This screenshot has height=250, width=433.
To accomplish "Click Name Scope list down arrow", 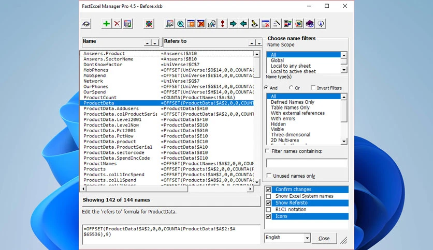I will [x=344, y=70].
